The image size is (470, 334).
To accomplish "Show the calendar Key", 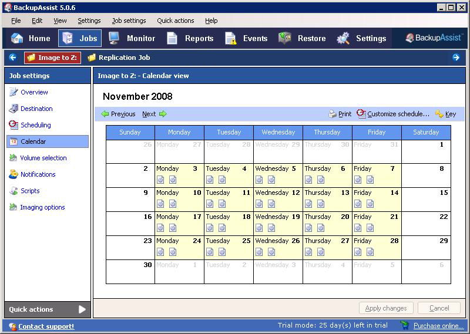I will click(x=446, y=114).
